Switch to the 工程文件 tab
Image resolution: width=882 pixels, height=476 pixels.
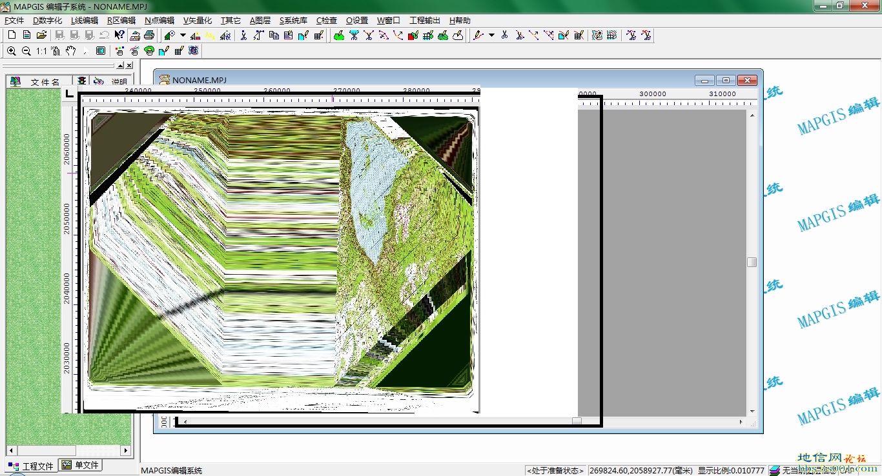pyautogui.click(x=31, y=466)
